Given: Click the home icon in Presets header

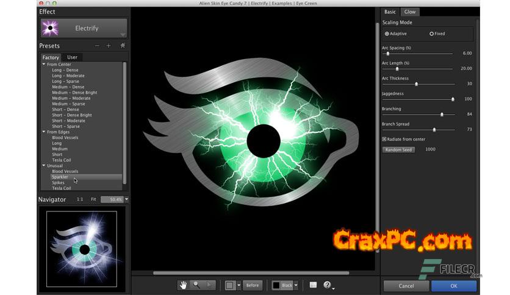Looking at the screenshot, I should [x=123, y=46].
